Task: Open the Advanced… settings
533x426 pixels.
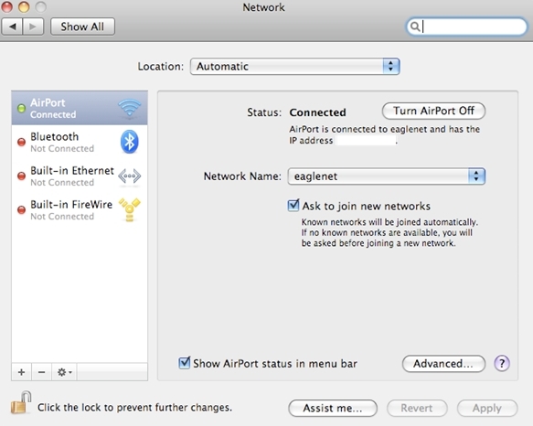Action: (x=443, y=364)
